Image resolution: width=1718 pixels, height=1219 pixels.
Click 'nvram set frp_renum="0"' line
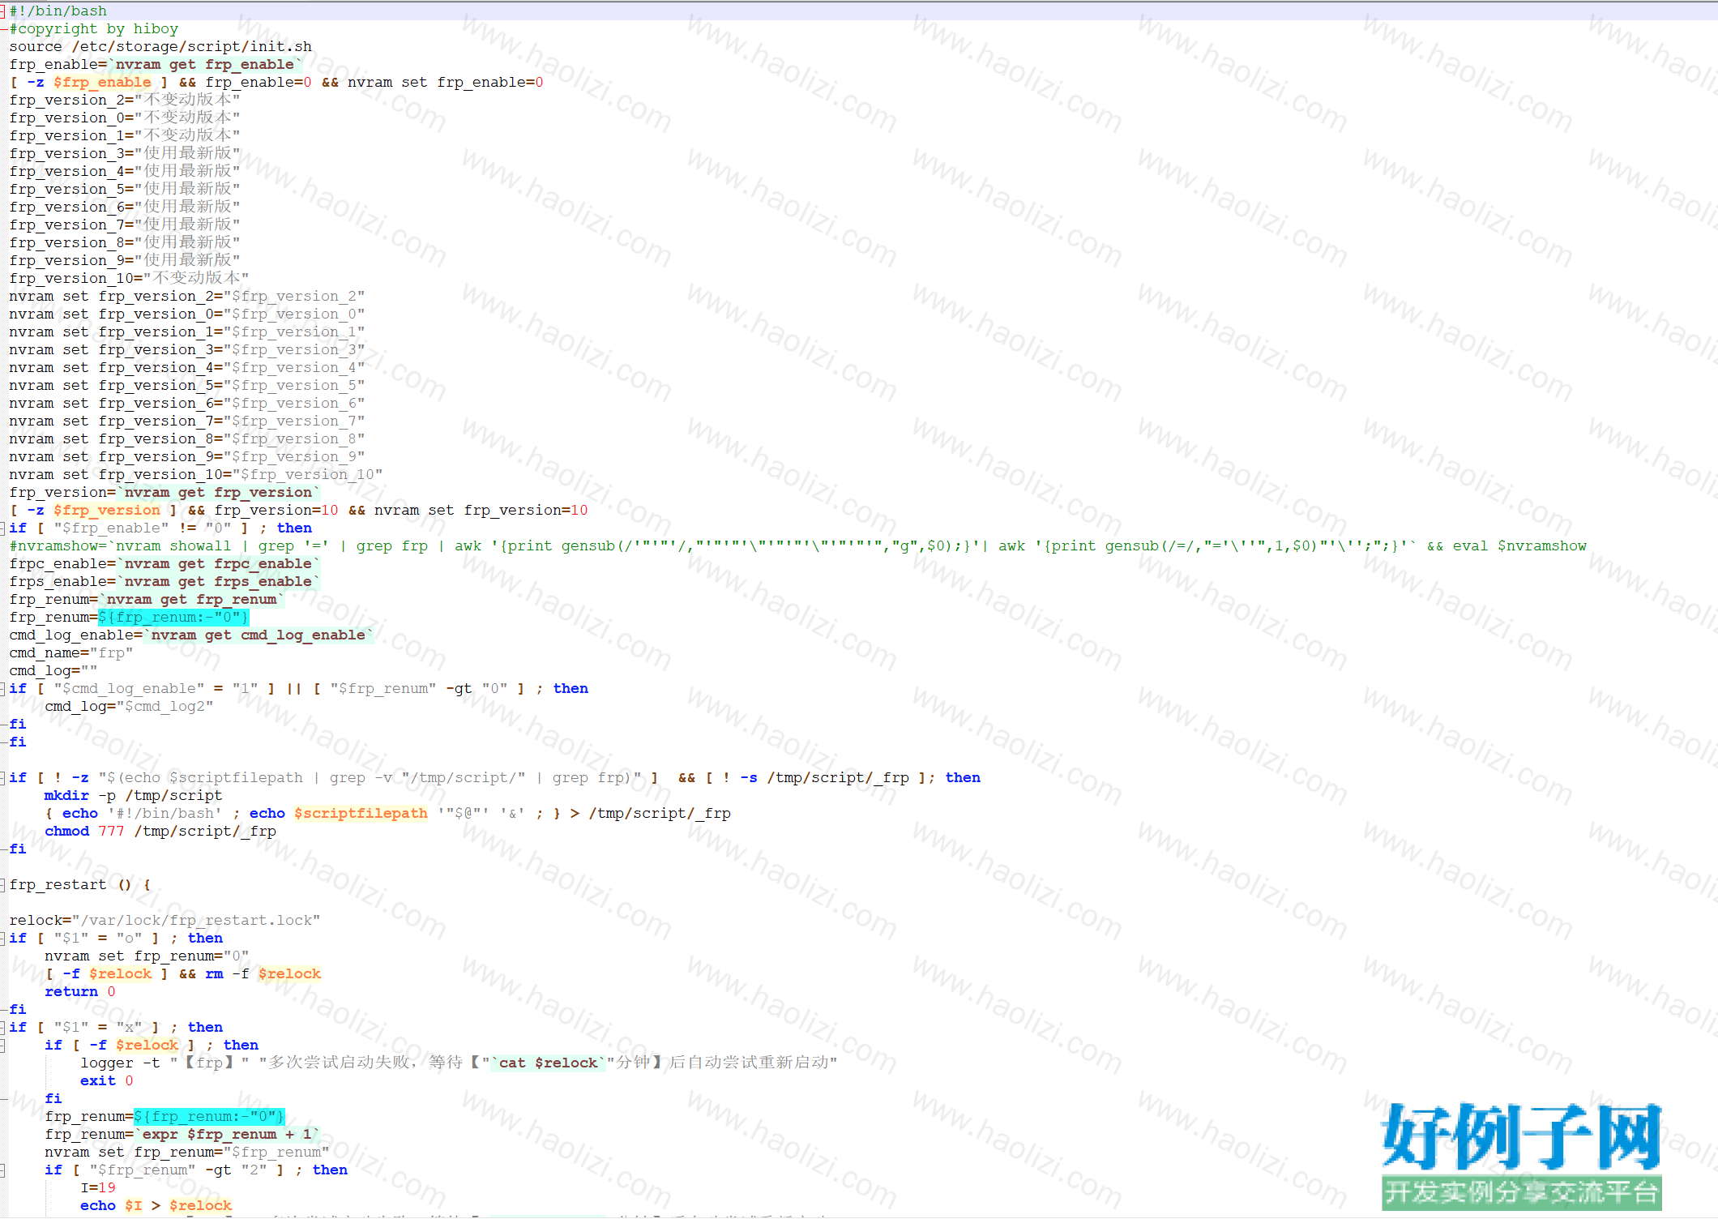(x=147, y=956)
